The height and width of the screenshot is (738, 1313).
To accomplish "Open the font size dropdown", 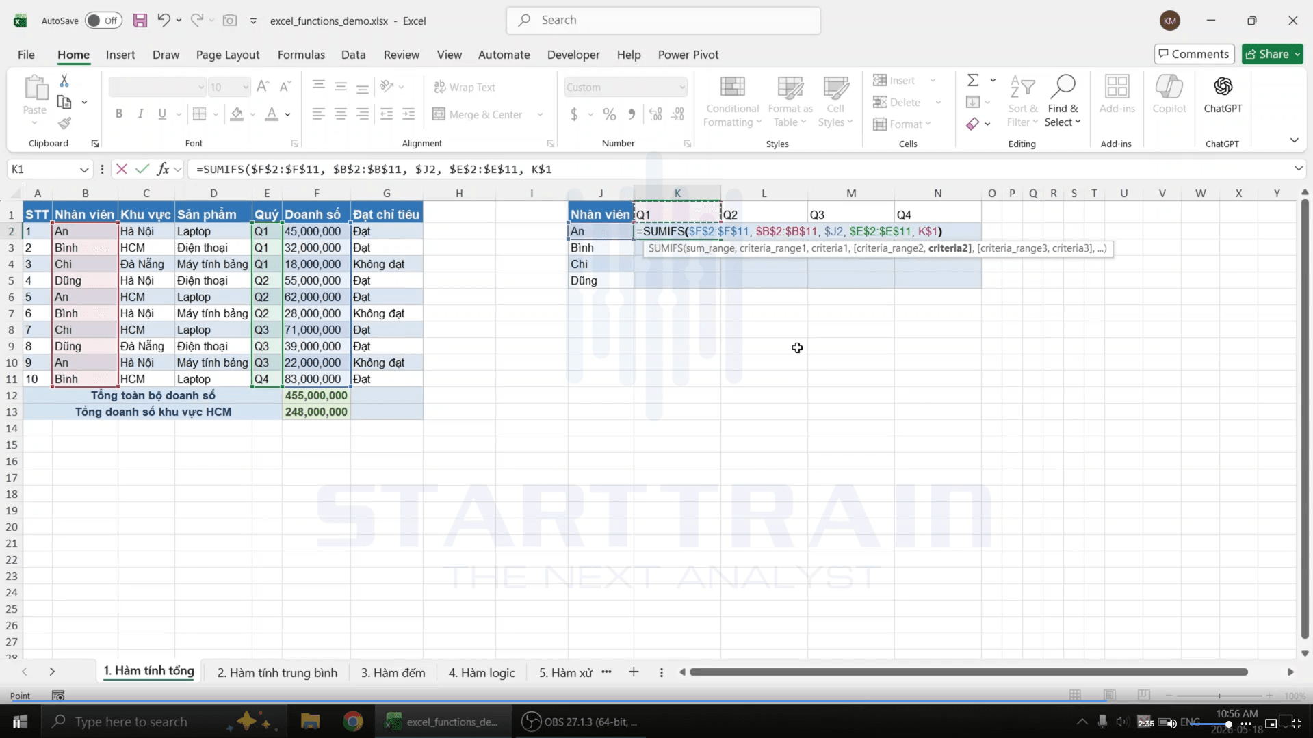I will pos(245,87).
